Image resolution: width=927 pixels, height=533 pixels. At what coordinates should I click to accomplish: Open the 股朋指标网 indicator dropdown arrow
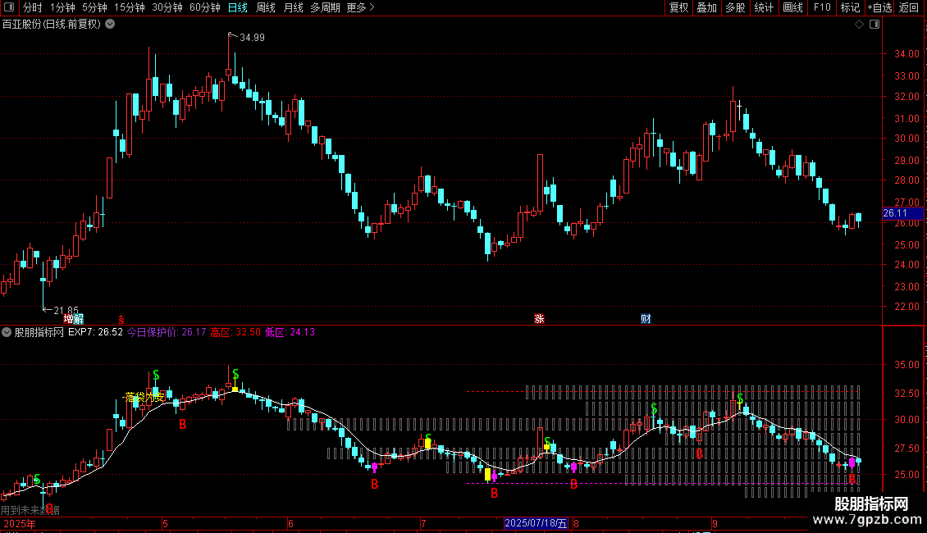(x=7, y=333)
